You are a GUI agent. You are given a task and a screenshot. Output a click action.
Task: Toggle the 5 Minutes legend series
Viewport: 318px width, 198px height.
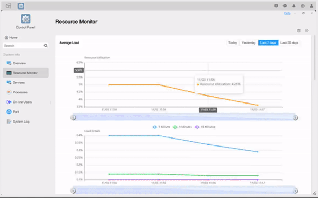(182, 127)
